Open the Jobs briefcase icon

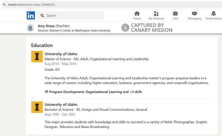coord(175,14)
